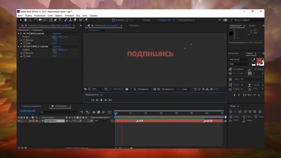Toggle fx switch for AC OUT [3PR] 2 Controls
281x158 pixels.
coord(21,47)
